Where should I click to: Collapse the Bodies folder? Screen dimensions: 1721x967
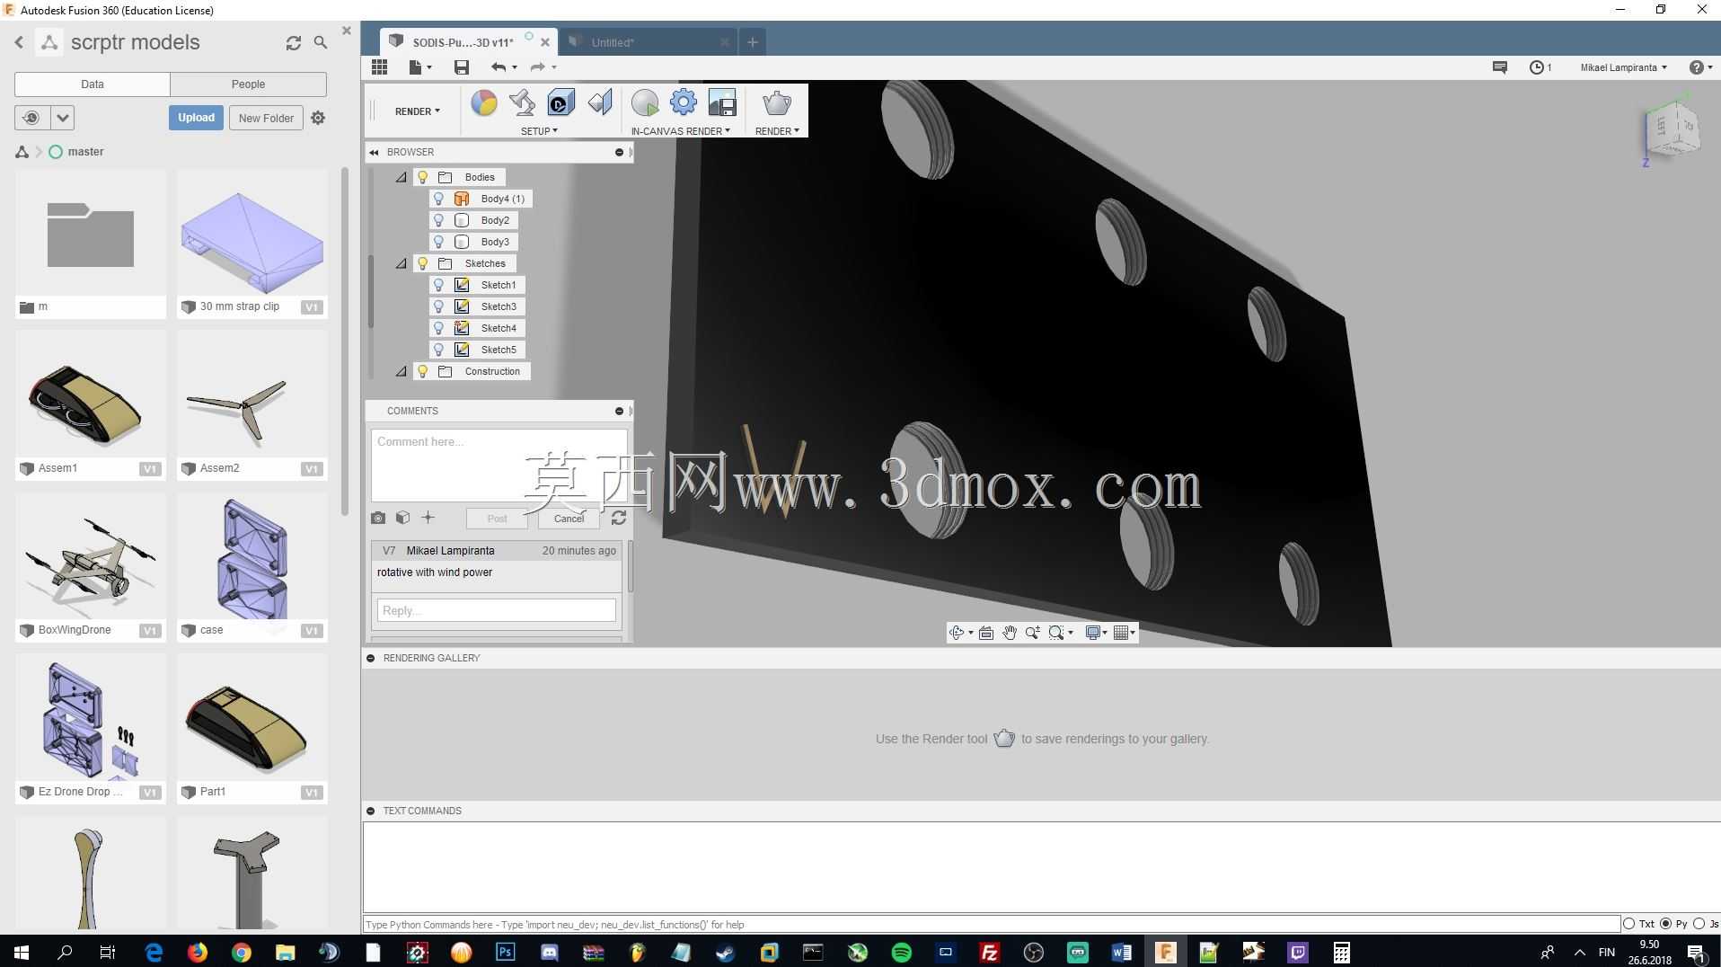[402, 177]
